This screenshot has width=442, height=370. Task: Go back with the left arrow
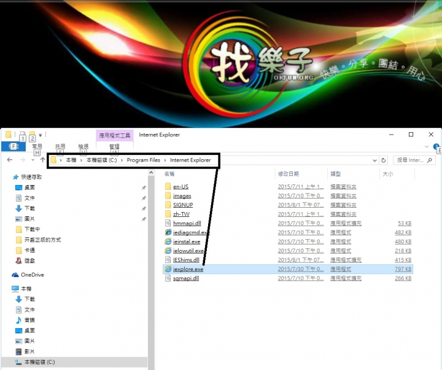pos(10,160)
